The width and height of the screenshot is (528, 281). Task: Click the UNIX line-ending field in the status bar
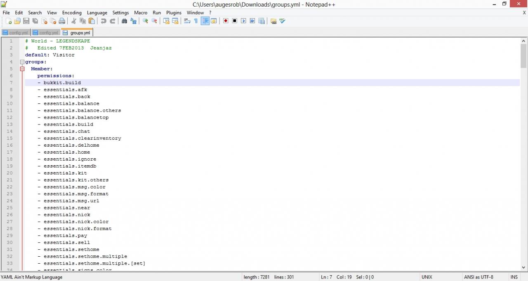coord(427,277)
